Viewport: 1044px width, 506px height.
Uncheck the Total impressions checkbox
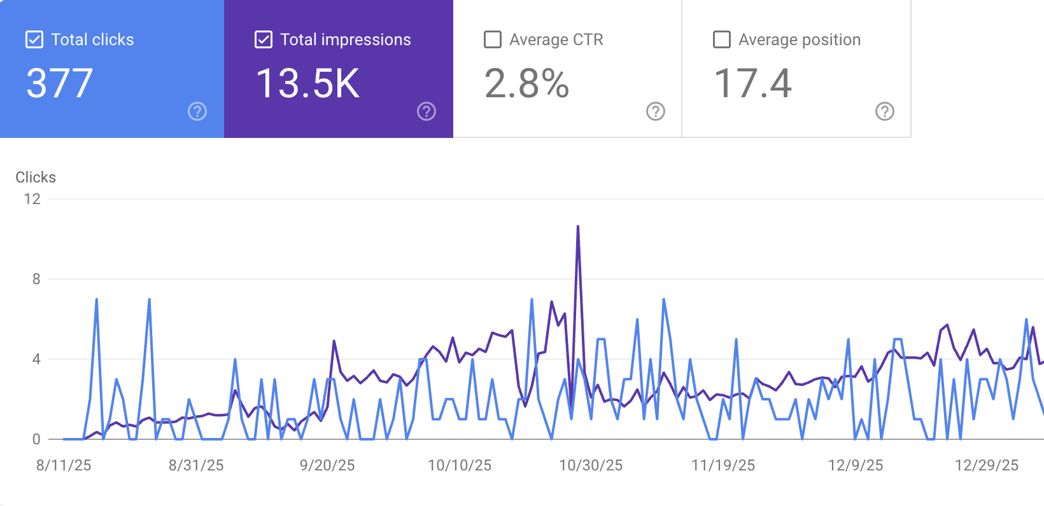[x=264, y=39]
